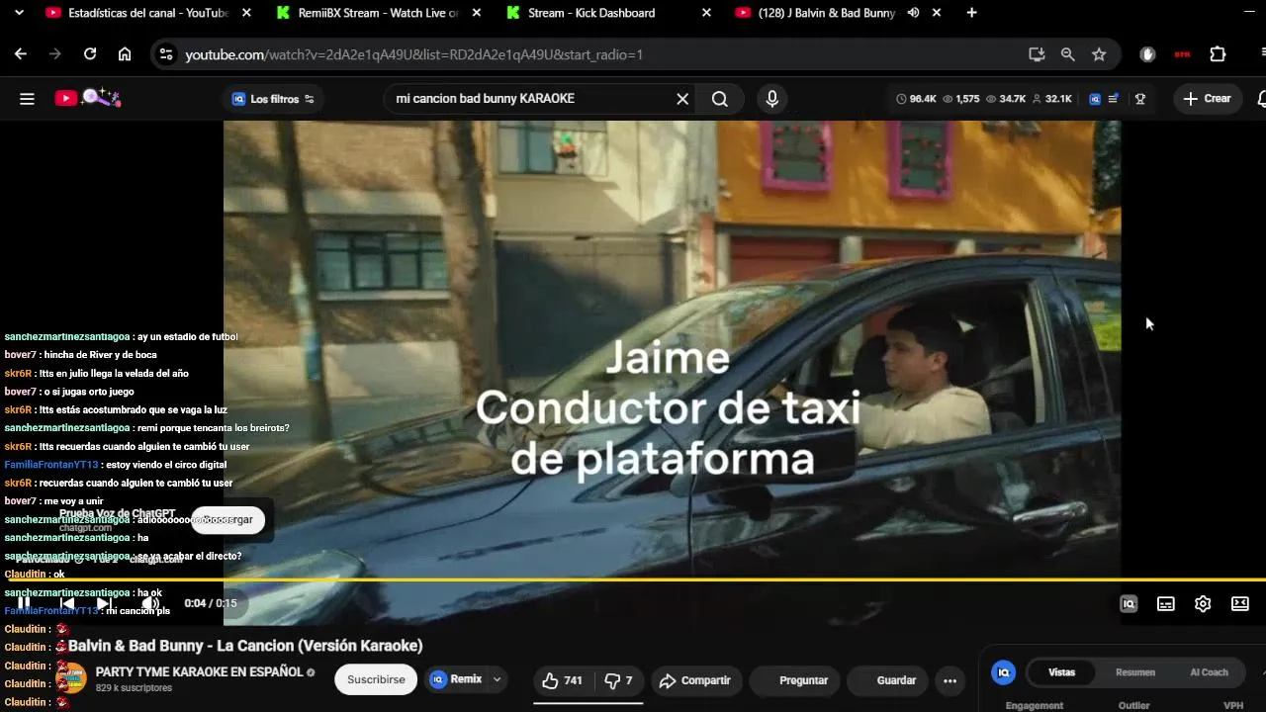Open the YouTube hamburger guide menu

click(x=27, y=99)
